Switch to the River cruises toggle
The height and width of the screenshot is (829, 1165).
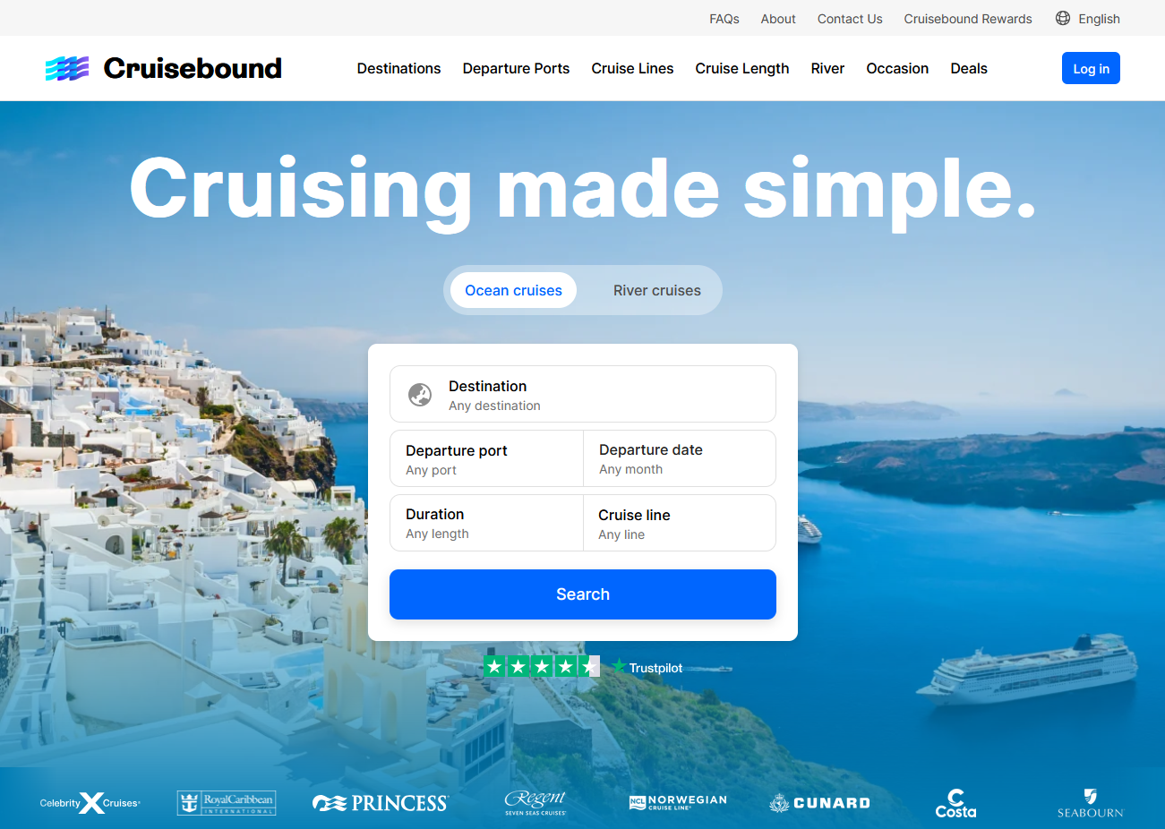click(657, 290)
